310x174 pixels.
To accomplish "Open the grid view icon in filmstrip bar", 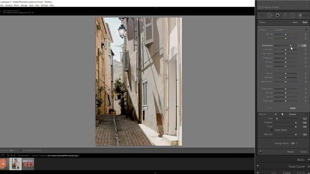I will (8, 156).
